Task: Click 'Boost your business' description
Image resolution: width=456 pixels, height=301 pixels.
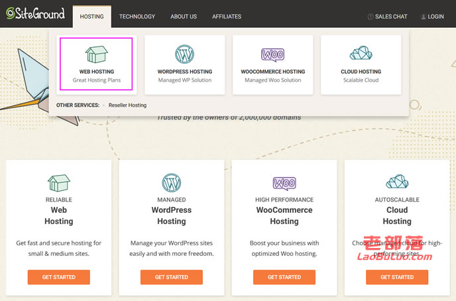Action: point(284,248)
